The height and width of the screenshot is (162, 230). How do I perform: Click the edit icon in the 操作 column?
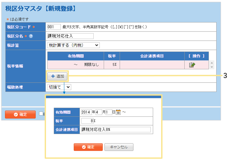[x=192, y=65]
